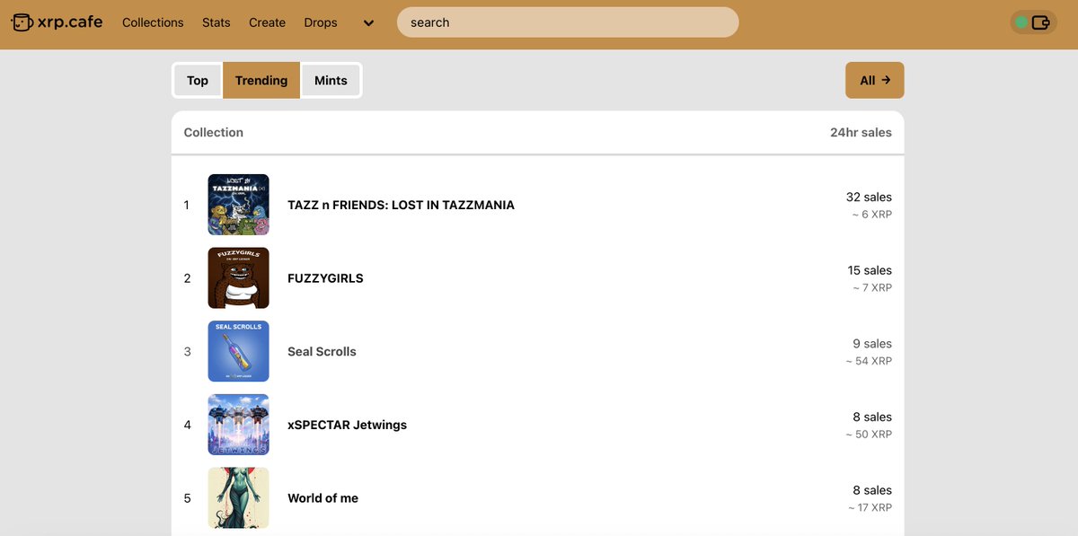Open the Create page link
This screenshot has height=536, width=1078.
tap(267, 22)
